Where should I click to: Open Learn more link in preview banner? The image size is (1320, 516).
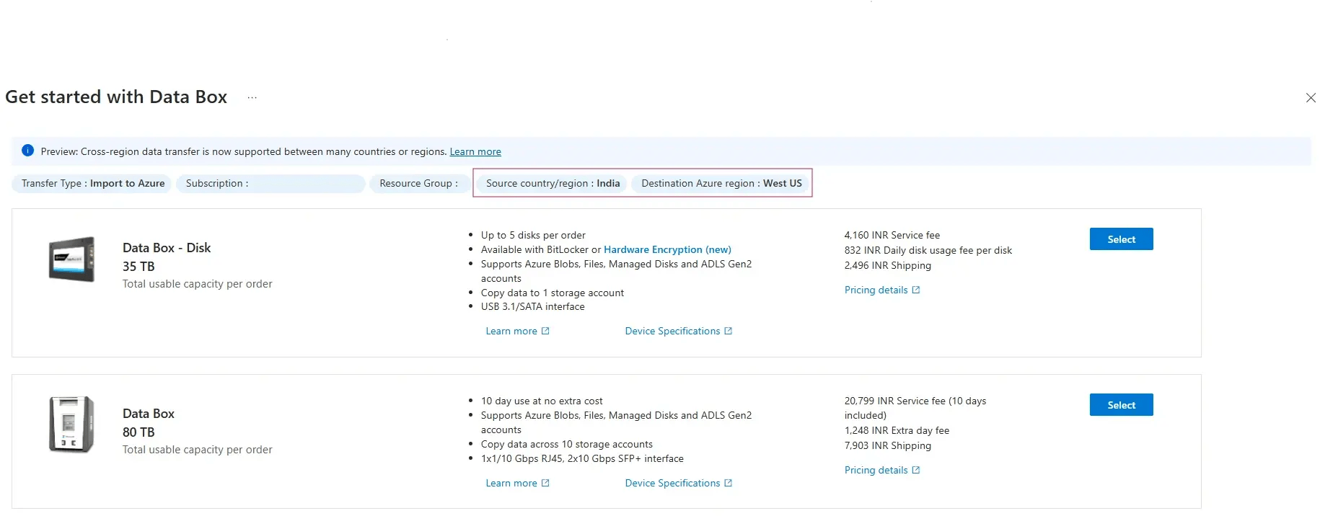click(475, 152)
